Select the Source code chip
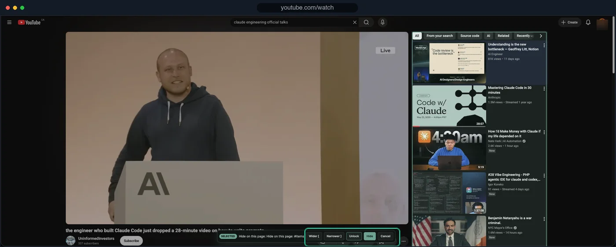Screen dimensions: 616x247 469,36
